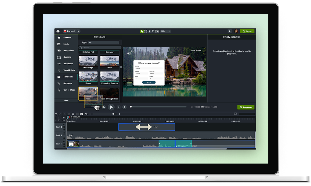Toggle visibility eye for Track 2
311x186 pixels.
click(x=64, y=133)
